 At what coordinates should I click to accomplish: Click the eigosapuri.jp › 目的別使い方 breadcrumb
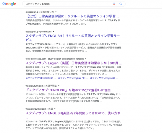click(40, 12)
